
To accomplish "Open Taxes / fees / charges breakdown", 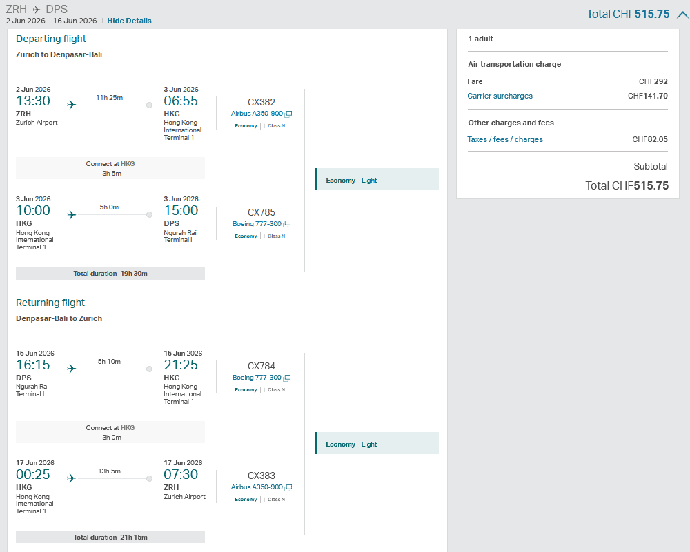I will 505,139.
